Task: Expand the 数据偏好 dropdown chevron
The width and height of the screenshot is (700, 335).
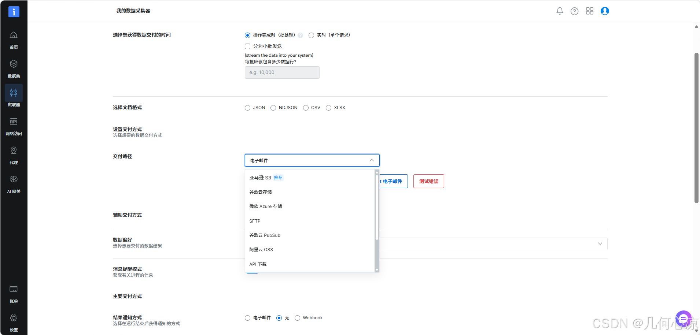Action: 600,244
